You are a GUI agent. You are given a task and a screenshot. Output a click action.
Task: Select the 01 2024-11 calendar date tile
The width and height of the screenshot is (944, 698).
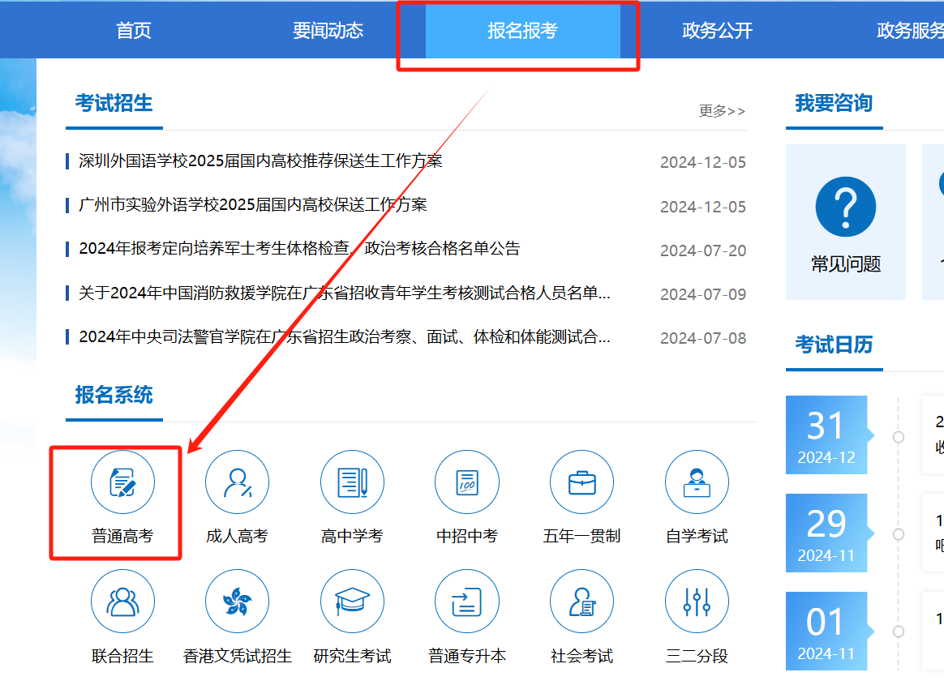pyautogui.click(x=827, y=632)
